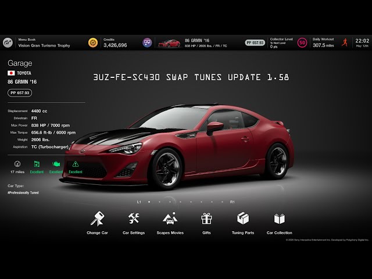Click the 838 HP / 7000 rpm value

[51, 126]
